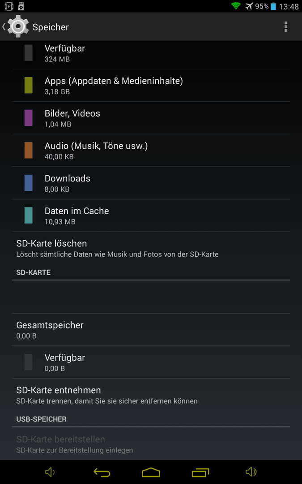Tap the Wi-Fi status icon
This screenshot has width=302, height=484.
tap(236, 6)
